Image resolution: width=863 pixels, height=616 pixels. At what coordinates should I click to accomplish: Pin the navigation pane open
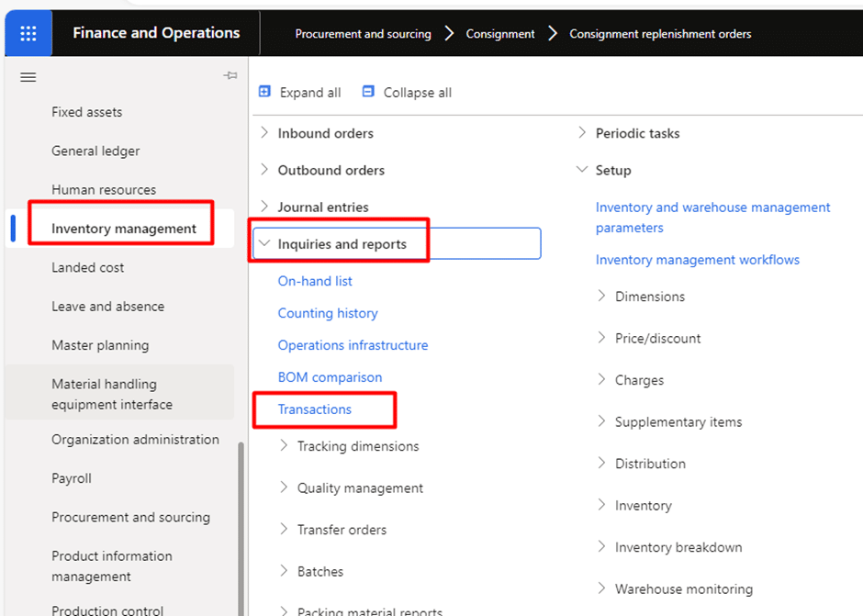230,75
